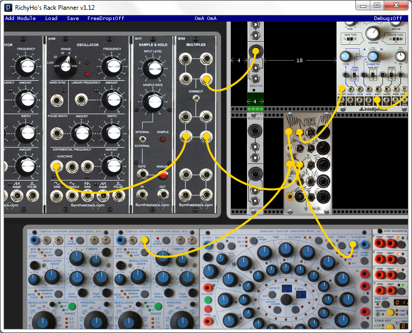Viewport: 412px width, 333px height.
Task: Click the HARD sync jack on the intellijel module
Action: coord(386,89)
